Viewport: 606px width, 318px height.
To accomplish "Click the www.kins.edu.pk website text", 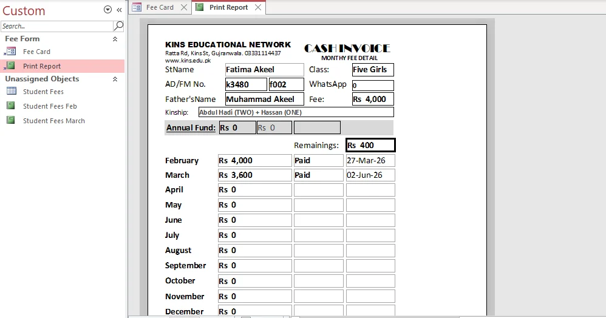I will pyautogui.click(x=188, y=61).
